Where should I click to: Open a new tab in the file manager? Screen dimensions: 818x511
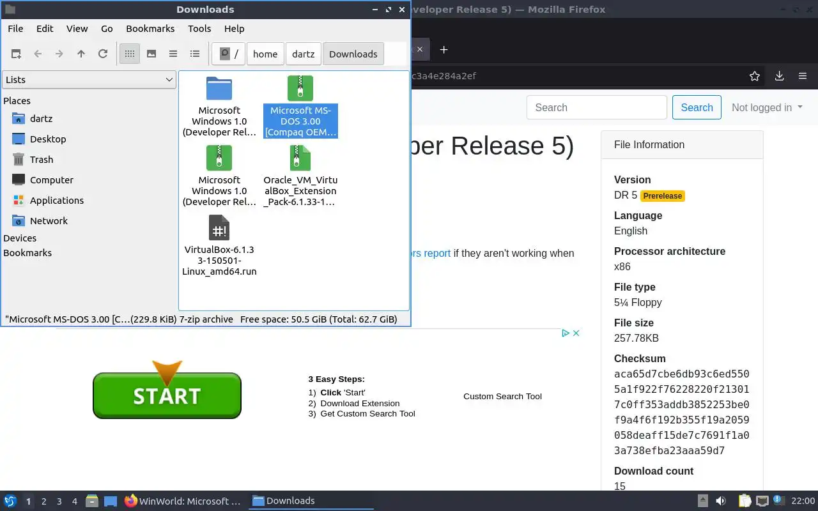click(16, 54)
